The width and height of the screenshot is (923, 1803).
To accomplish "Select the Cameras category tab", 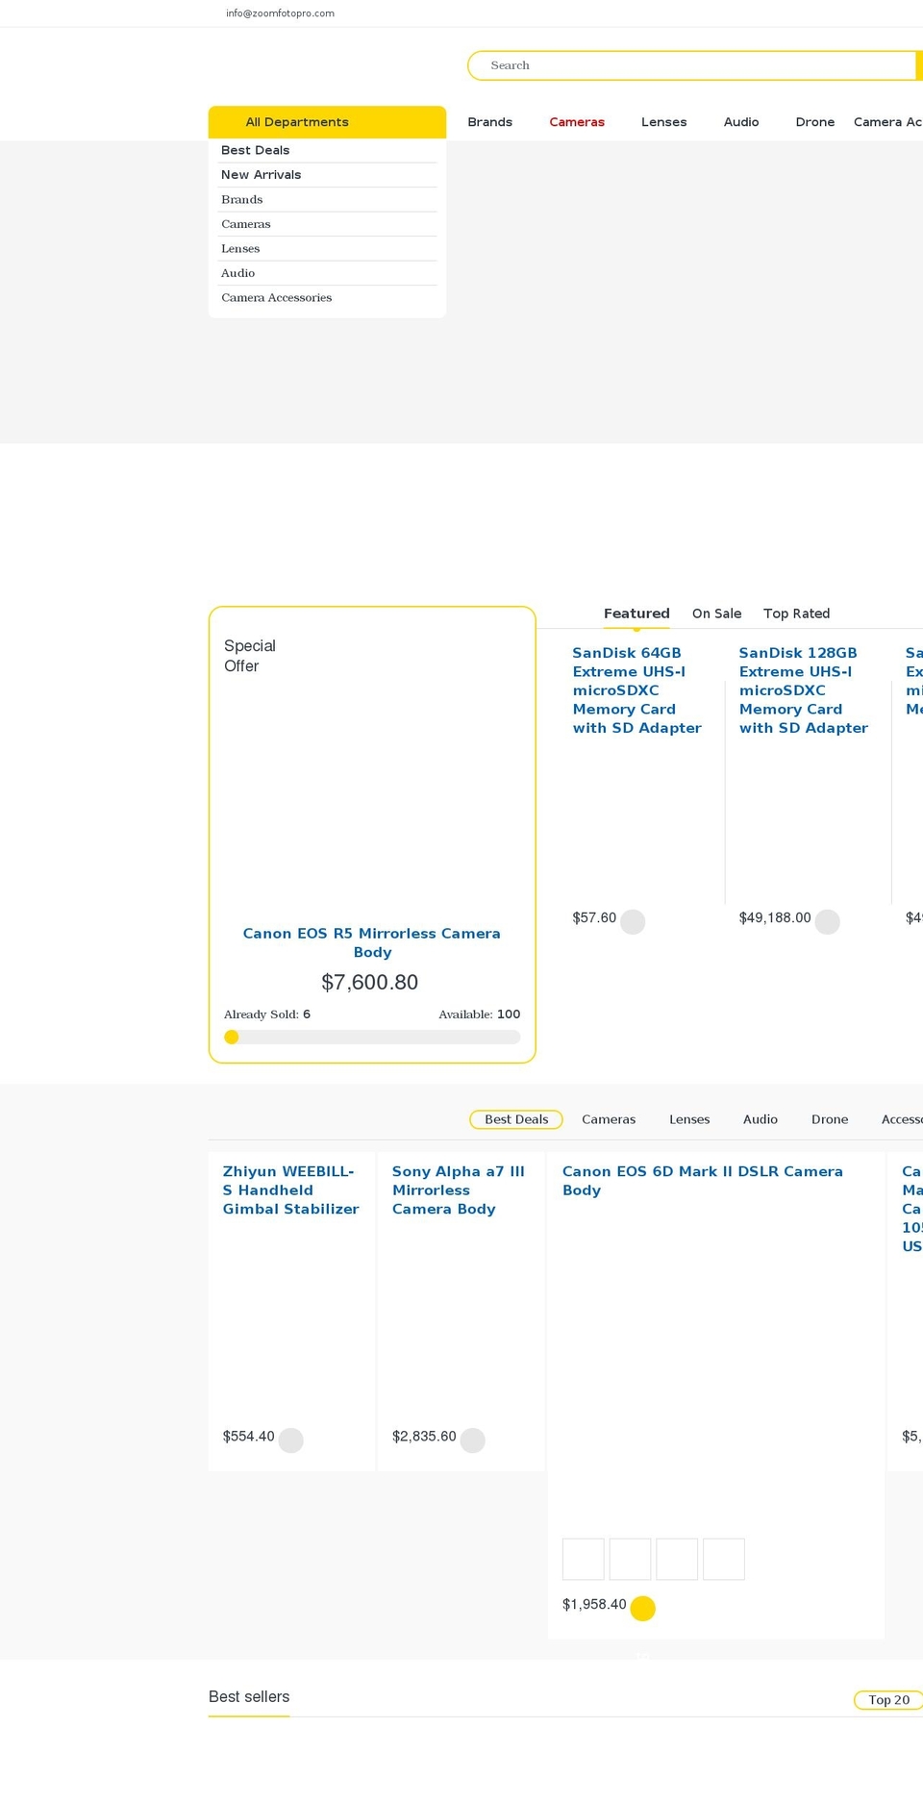I will pyautogui.click(x=609, y=1119).
